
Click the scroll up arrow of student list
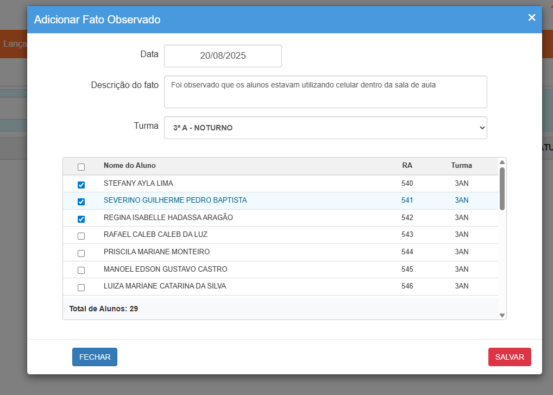[x=502, y=162]
